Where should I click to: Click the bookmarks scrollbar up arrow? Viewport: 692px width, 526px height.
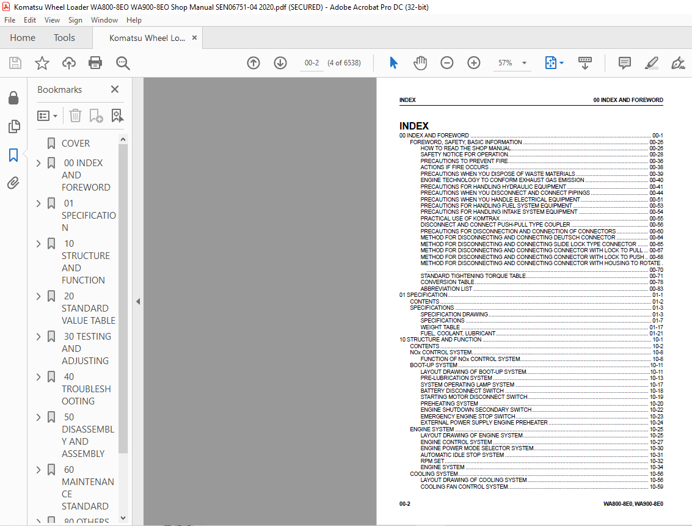coord(123,139)
